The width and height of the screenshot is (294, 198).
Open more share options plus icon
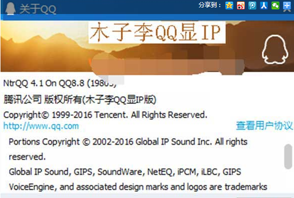click(x=287, y=6)
